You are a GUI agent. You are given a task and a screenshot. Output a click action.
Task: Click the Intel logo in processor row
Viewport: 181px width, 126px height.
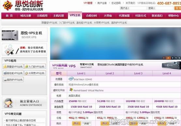[71, 79]
